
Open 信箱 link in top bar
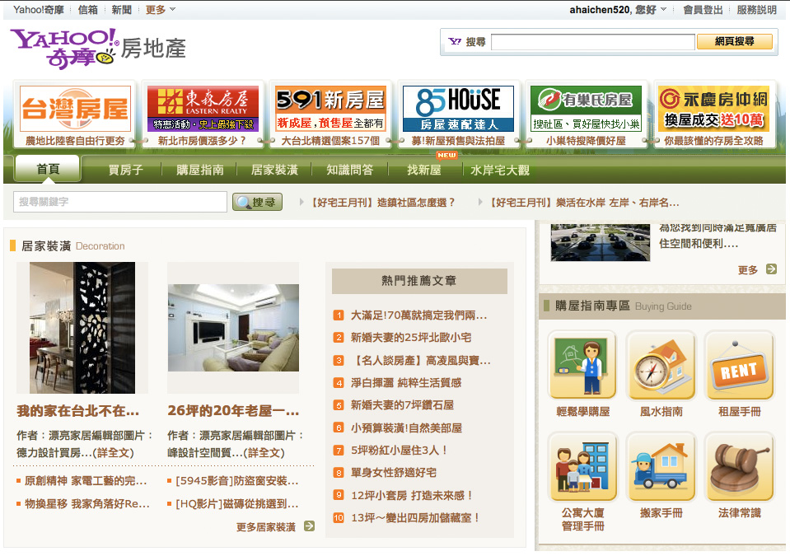tap(87, 10)
